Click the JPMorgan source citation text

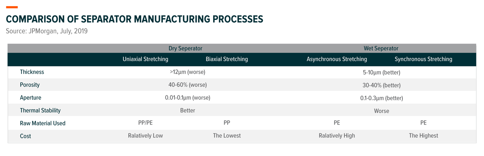point(46,31)
